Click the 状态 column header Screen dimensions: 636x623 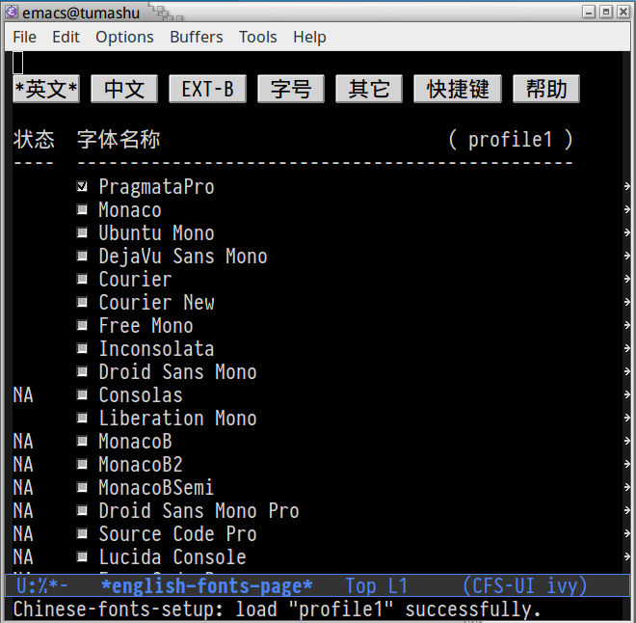click(34, 140)
